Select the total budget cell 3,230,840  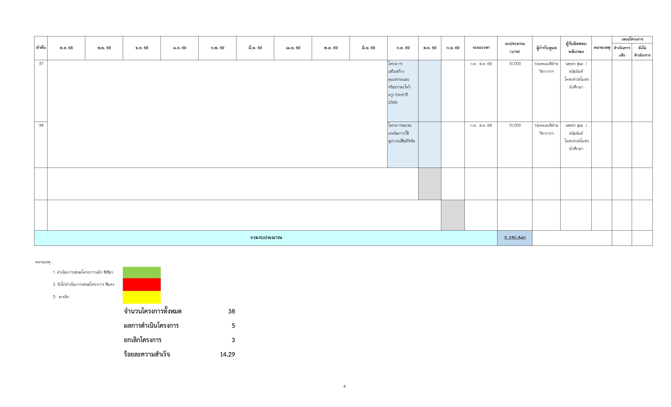click(x=514, y=238)
